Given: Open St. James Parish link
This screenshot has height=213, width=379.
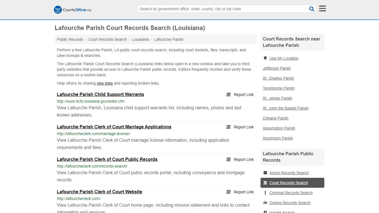Looking at the screenshot, I should pos(277,98).
